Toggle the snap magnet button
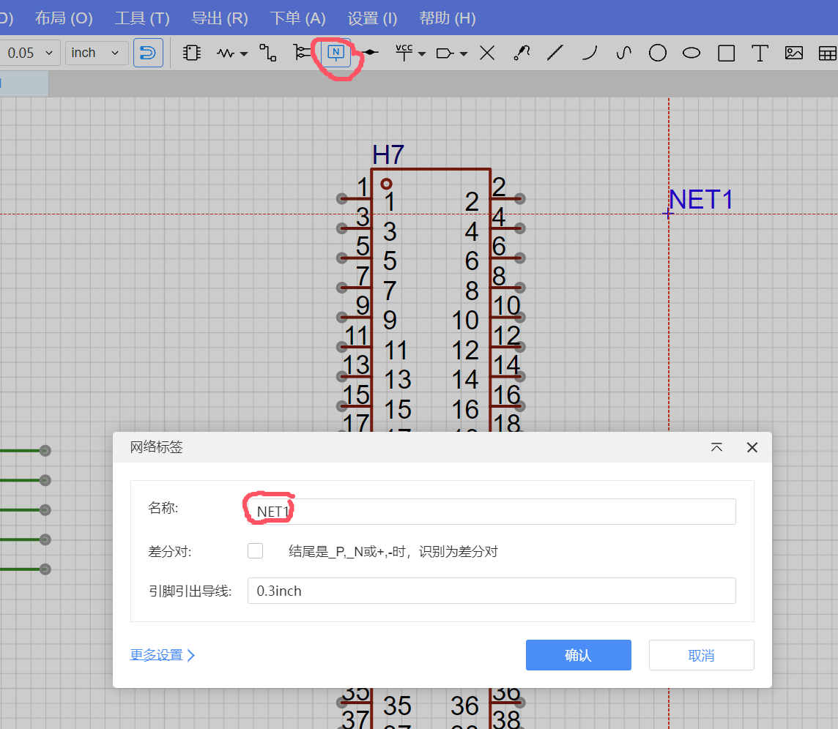Viewport: 838px width, 729px height. (x=148, y=53)
